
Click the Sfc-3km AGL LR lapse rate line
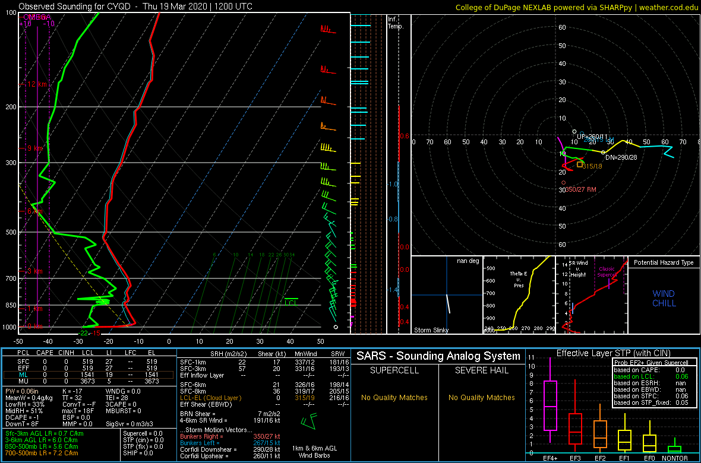pyautogui.click(x=45, y=433)
